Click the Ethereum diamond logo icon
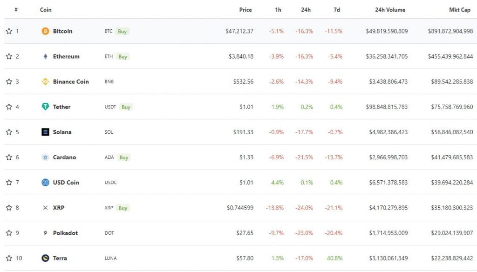Viewport: 477px width, 272px height. point(45,56)
